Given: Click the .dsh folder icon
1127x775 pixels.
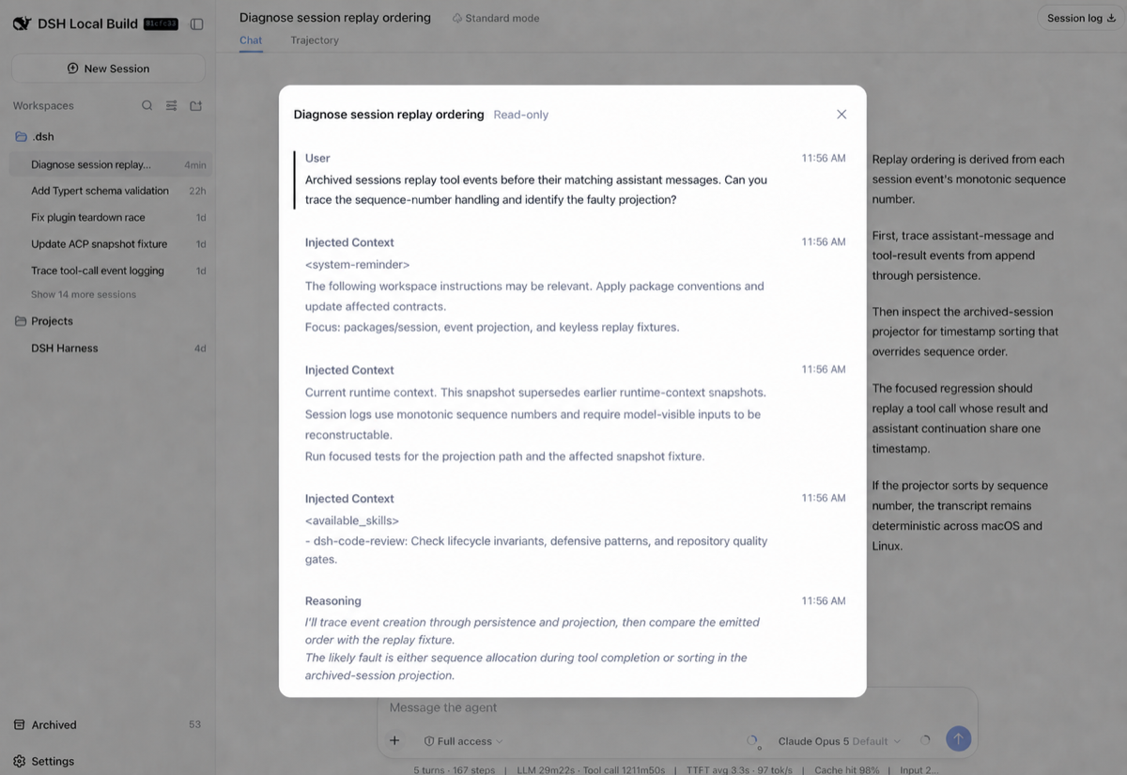Looking at the screenshot, I should 21,136.
